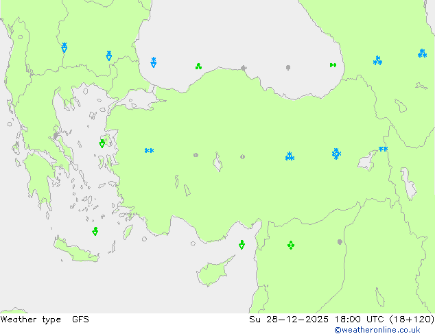
Task: Click the '(18+120)' forecast offset text
Action: (x=412, y=320)
